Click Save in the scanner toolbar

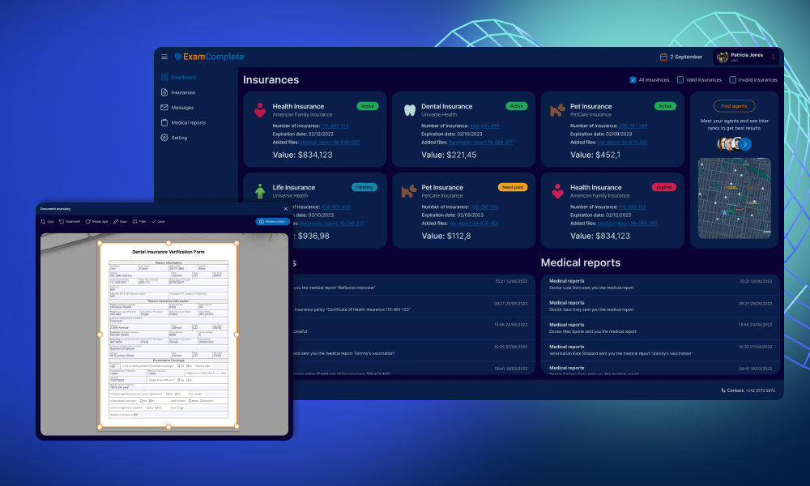pos(159,221)
